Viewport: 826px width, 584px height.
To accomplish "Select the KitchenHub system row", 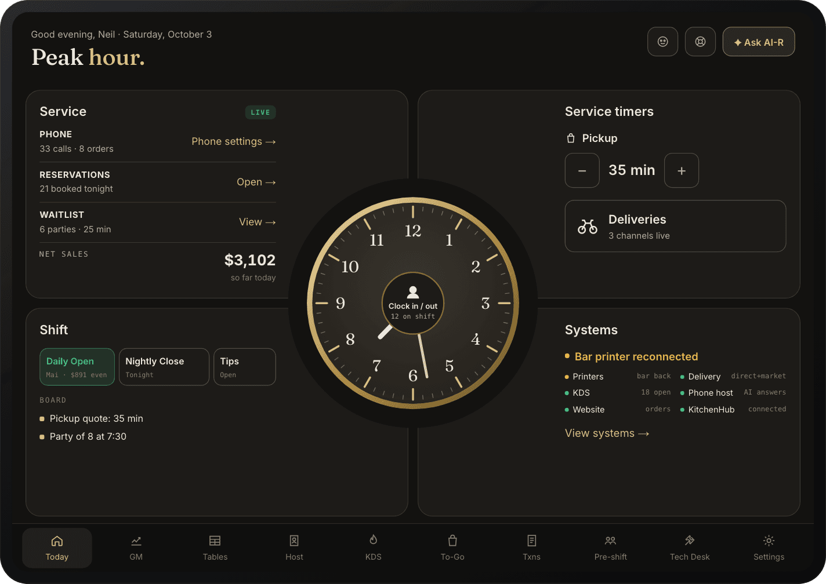I will pyautogui.click(x=733, y=410).
